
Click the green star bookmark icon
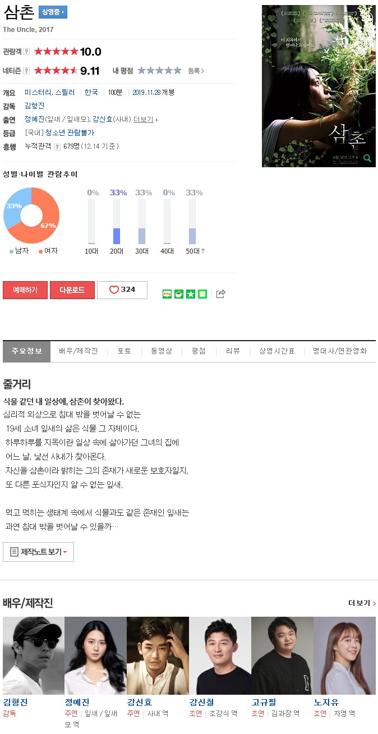tap(191, 293)
